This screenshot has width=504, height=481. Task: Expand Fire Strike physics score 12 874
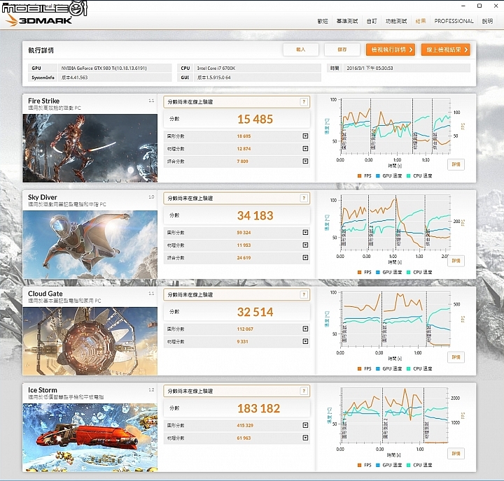(305, 148)
